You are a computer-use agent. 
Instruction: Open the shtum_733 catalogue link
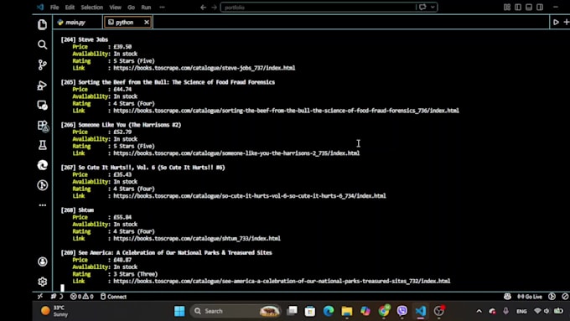[197, 239]
